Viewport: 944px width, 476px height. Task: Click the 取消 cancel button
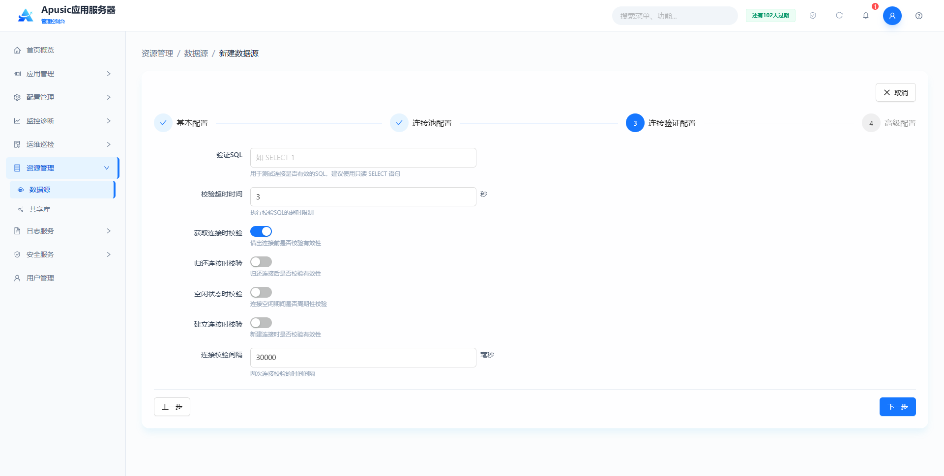(x=896, y=92)
